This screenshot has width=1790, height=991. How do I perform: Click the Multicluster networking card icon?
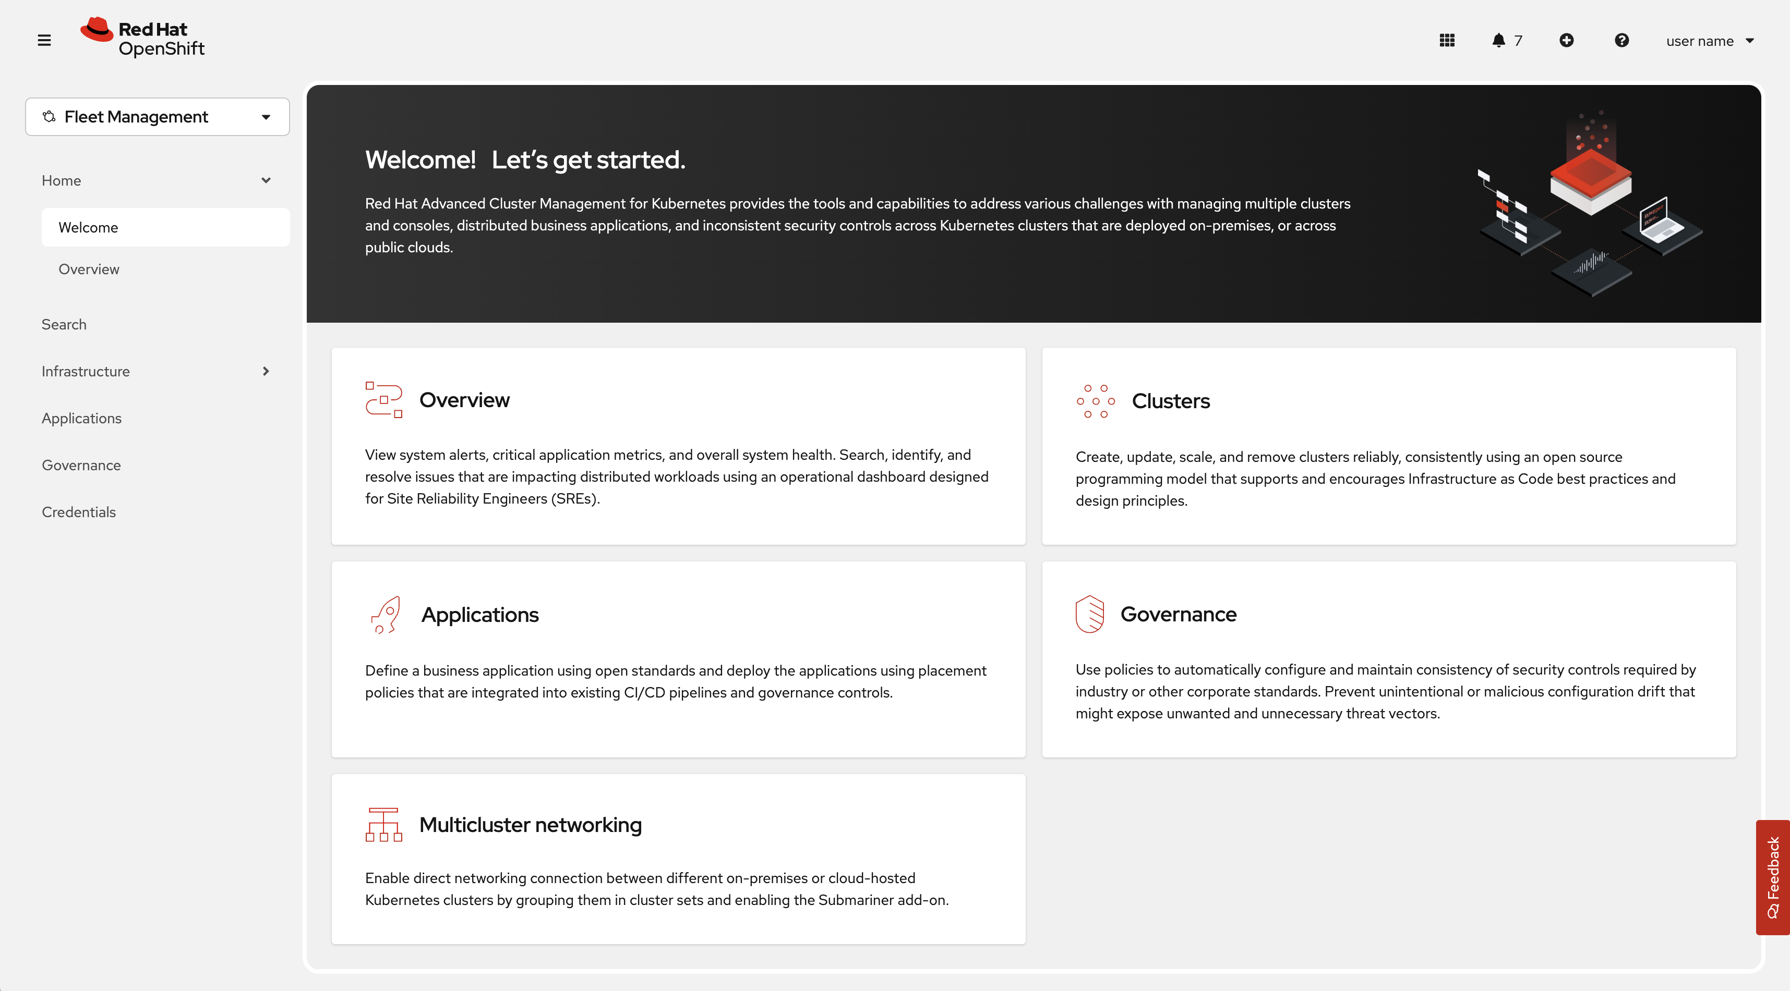pyautogui.click(x=383, y=824)
